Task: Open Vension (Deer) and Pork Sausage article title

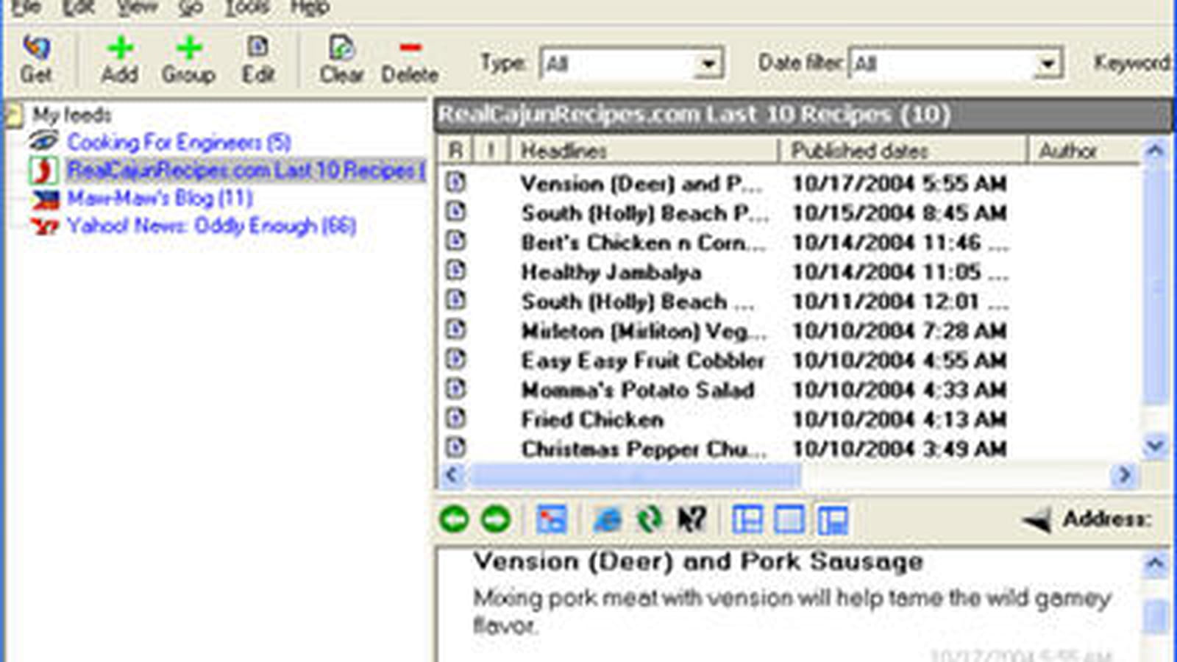Action: coord(698,561)
